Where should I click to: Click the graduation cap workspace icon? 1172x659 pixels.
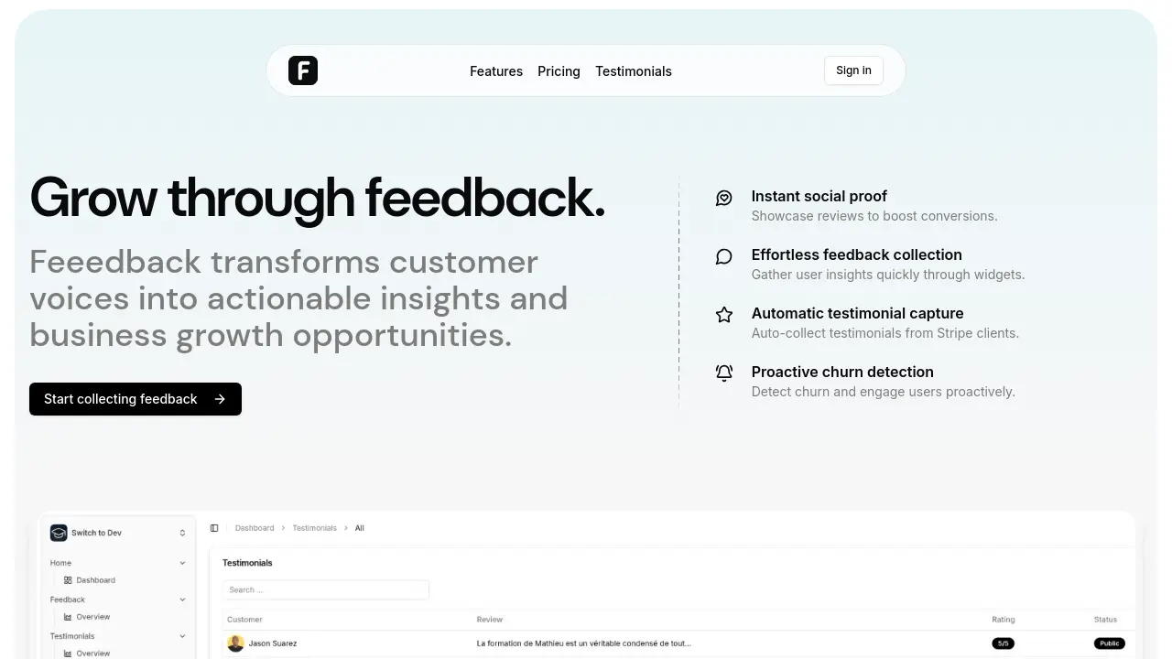point(59,533)
